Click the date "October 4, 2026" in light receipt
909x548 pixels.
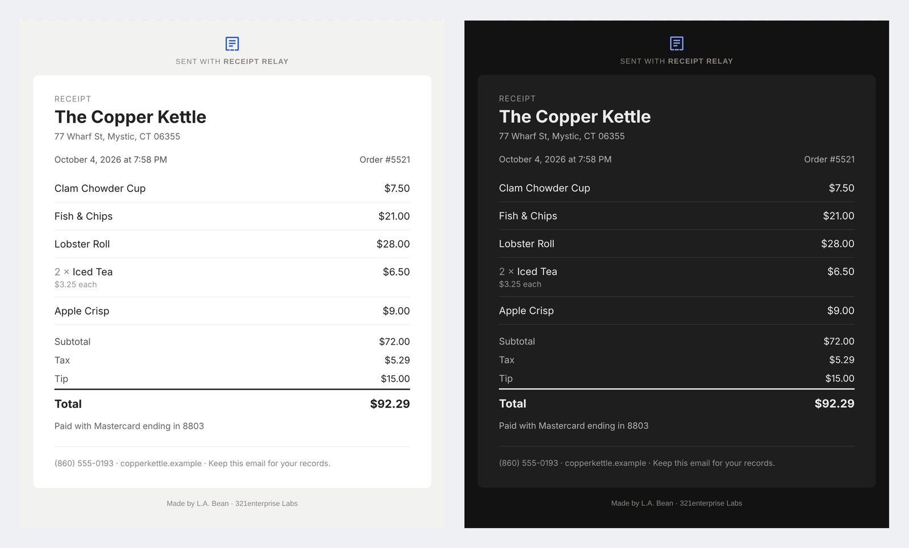[x=87, y=160]
